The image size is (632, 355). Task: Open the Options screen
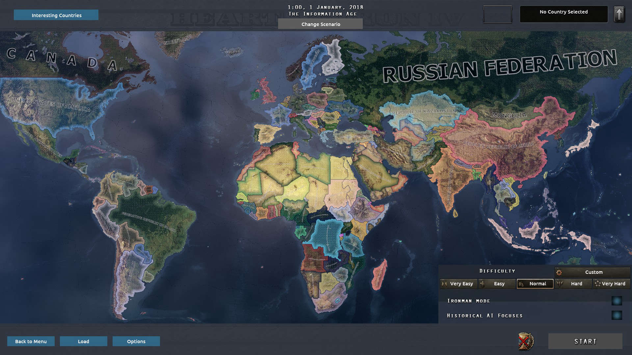(136, 341)
